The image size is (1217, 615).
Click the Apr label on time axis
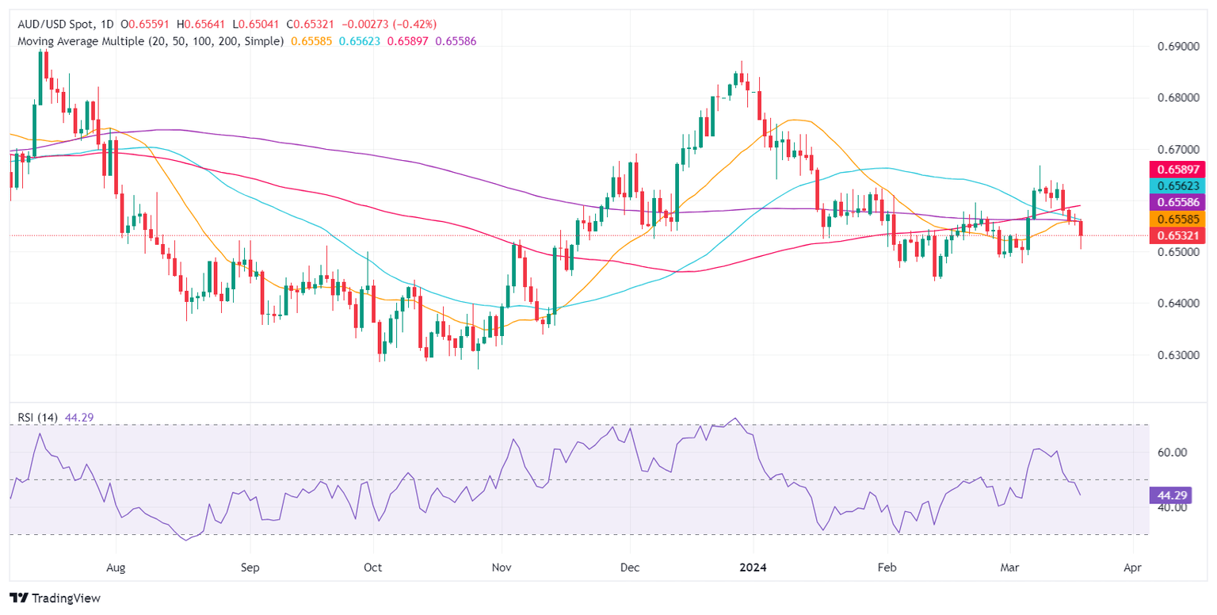(1132, 567)
